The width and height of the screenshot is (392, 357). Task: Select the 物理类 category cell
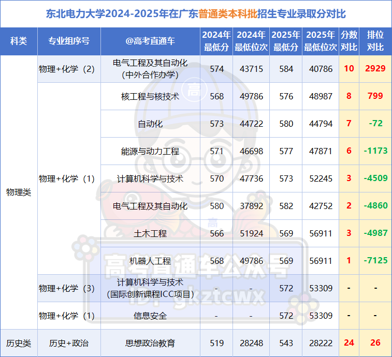pyautogui.click(x=19, y=192)
